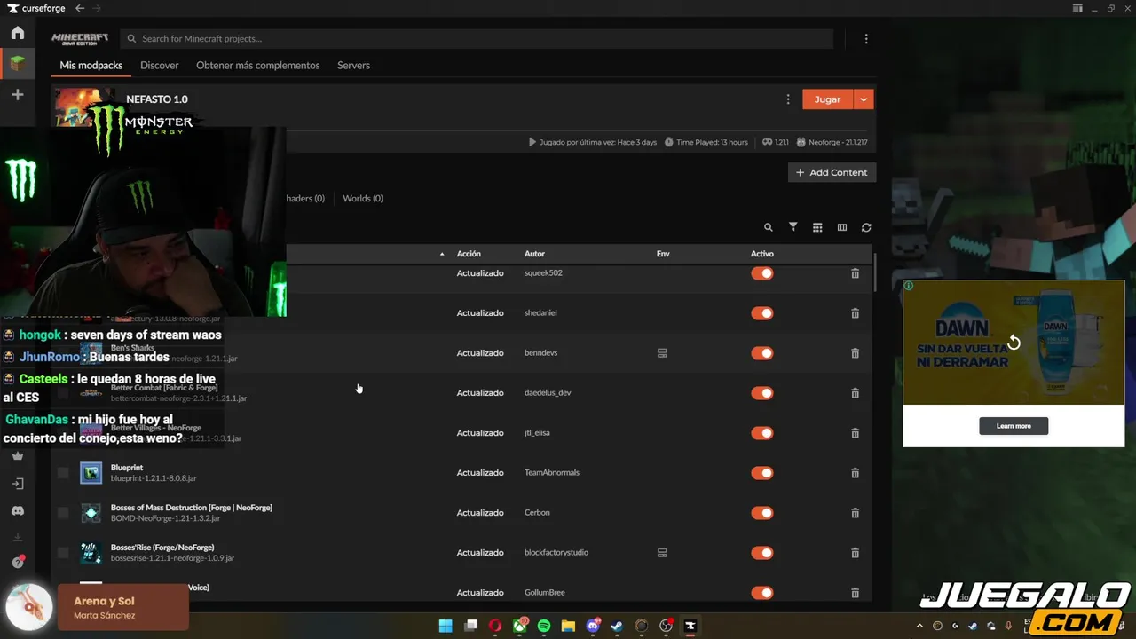
Task: Click the sign-in door icon in sidebar
Action: [x=18, y=484]
